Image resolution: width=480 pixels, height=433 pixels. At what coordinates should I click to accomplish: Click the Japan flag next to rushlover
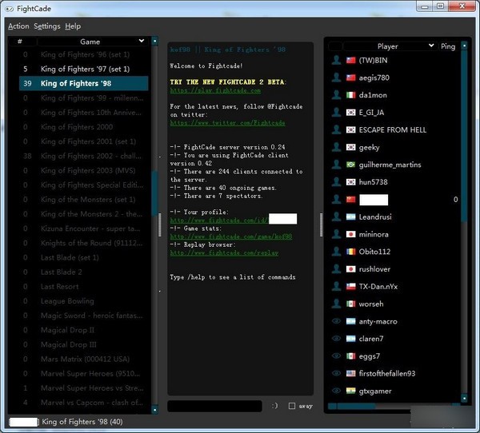tap(351, 269)
